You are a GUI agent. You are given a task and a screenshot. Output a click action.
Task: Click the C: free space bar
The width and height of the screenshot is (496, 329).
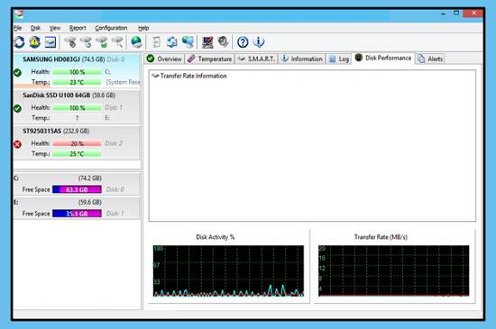(77, 189)
